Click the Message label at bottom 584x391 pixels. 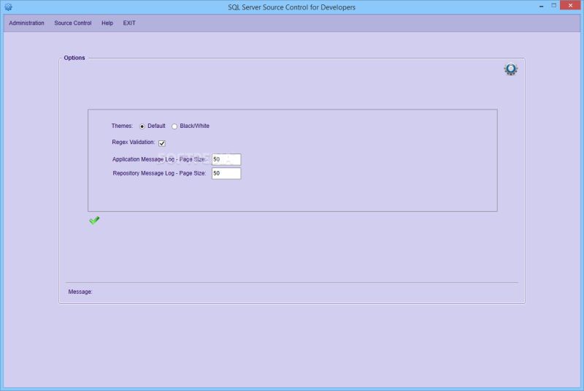click(x=80, y=292)
